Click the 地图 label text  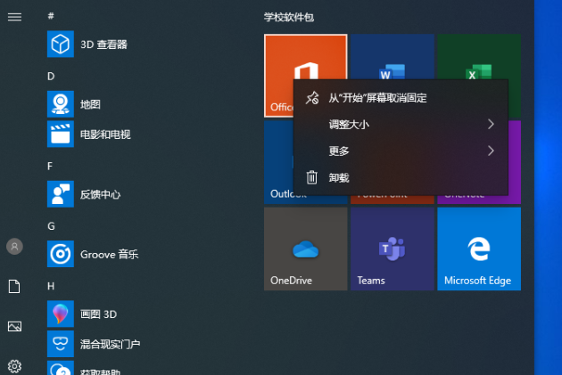point(90,104)
